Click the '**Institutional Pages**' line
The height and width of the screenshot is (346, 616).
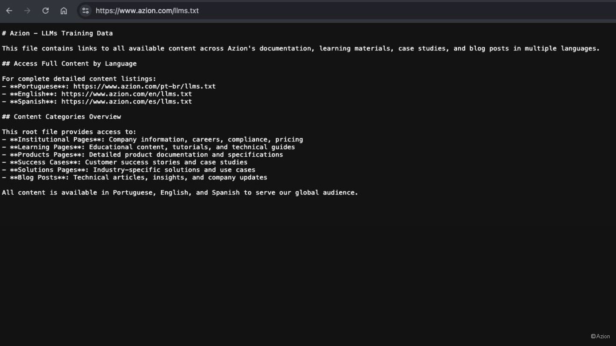tap(152, 140)
